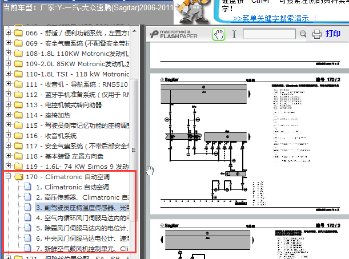Select the text selection I-beam tool
The height and width of the screenshot is (259, 349).
pos(234,34)
